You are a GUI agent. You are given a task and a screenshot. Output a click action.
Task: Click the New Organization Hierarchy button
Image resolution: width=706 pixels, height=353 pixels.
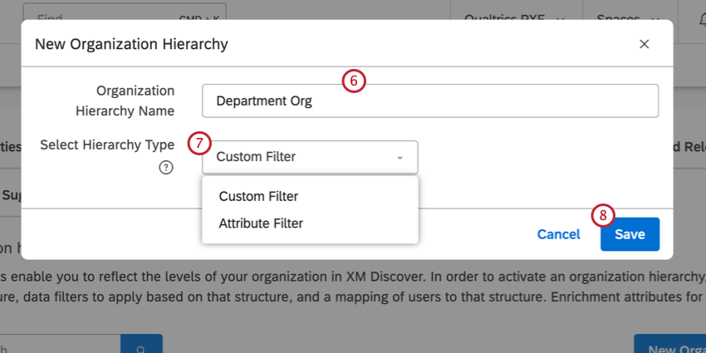click(x=669, y=346)
